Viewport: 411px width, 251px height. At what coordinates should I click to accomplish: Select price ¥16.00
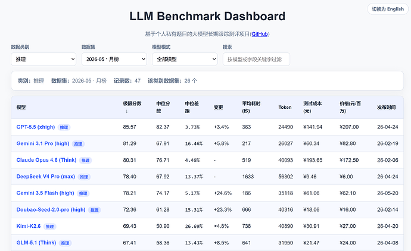coord(348,209)
